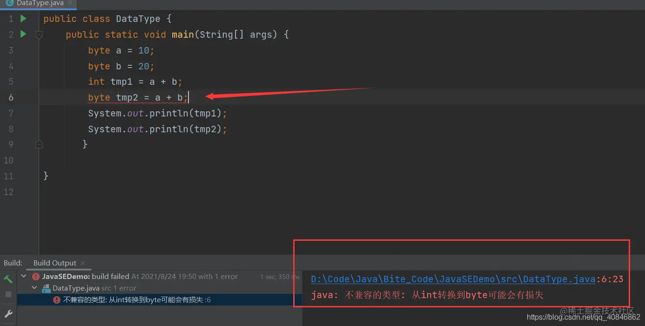Click the error icon on the 不兼容的类型 row
This screenshot has height=326, width=645.
point(57,300)
